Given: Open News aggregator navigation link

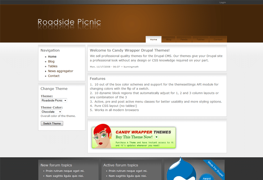Looking at the screenshot, I should (x=61, y=71).
